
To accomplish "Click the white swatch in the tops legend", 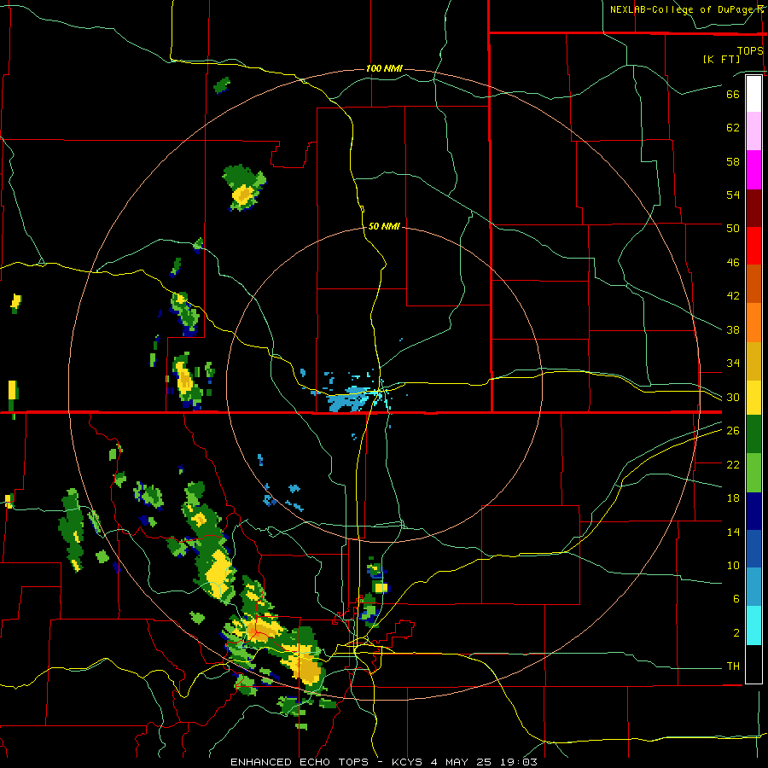I will click(753, 94).
